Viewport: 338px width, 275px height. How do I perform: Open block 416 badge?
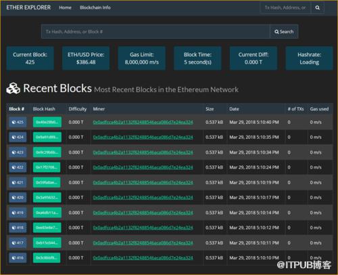point(18,257)
